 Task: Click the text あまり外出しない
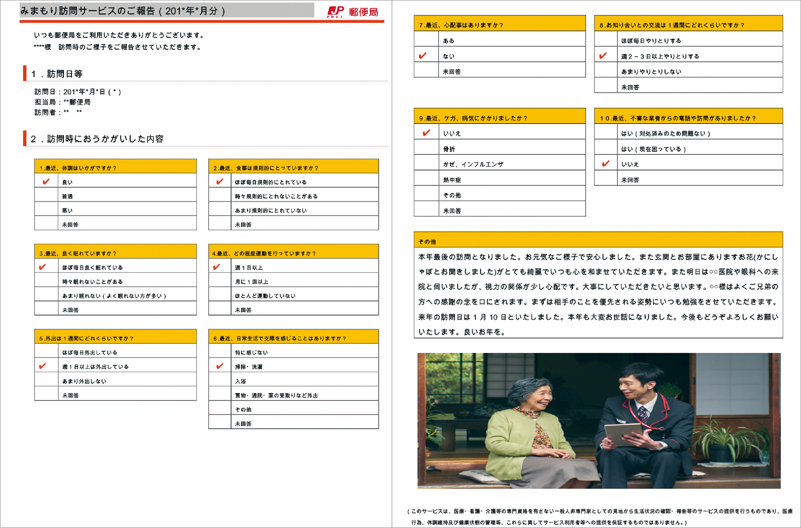pos(84,381)
